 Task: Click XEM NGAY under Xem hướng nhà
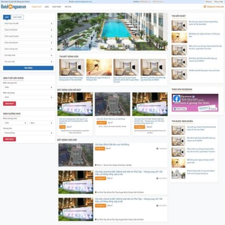coord(9,139)
